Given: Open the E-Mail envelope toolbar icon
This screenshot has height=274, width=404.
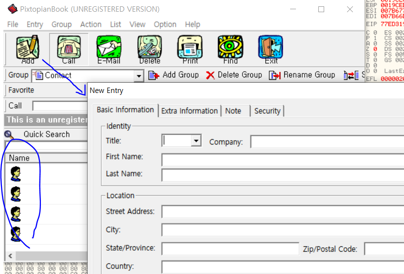Looking at the screenshot, I should point(109,50).
